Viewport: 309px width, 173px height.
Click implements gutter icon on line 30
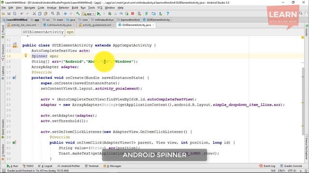click(x=14, y=143)
